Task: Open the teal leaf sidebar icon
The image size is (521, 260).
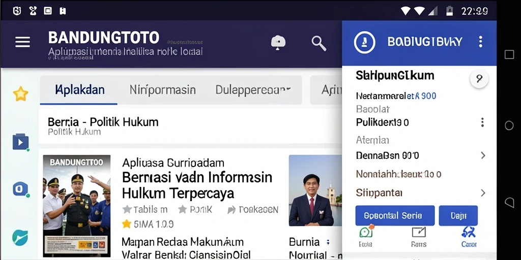Action: click(x=20, y=238)
